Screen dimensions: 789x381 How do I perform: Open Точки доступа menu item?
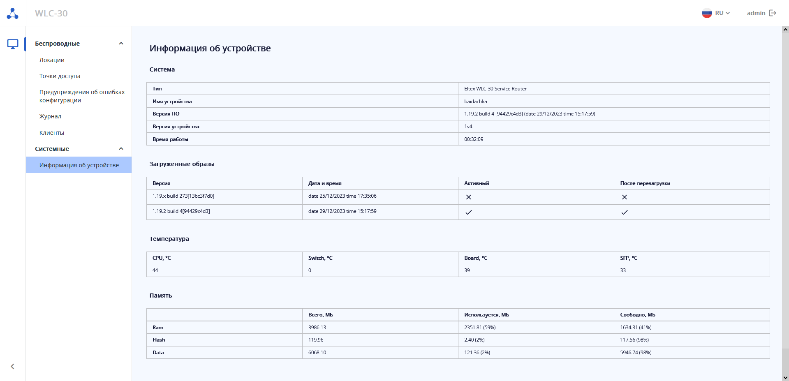60,76
